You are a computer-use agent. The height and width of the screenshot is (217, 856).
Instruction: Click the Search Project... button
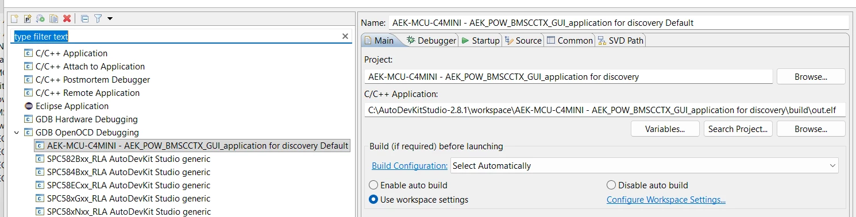coord(738,129)
